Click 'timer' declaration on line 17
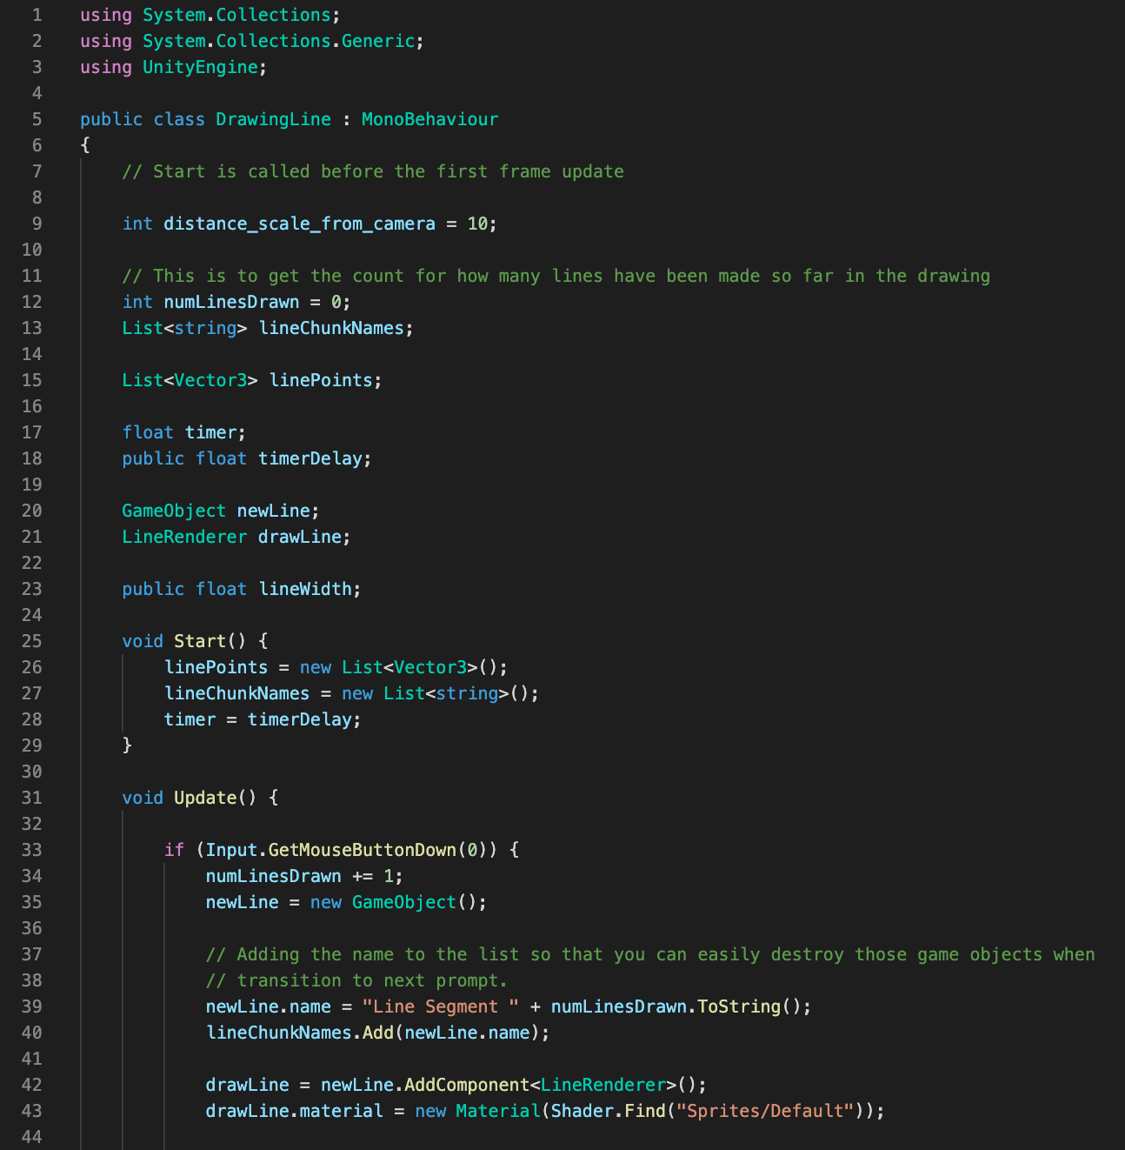This screenshot has height=1150, width=1125. 210,432
